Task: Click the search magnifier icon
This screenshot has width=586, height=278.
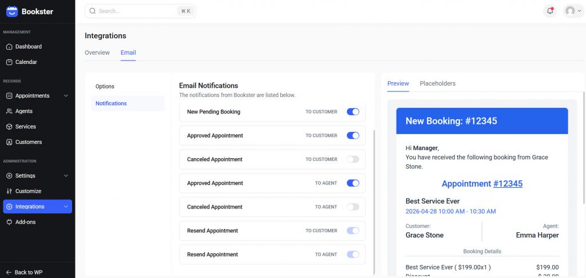Action: click(x=92, y=11)
